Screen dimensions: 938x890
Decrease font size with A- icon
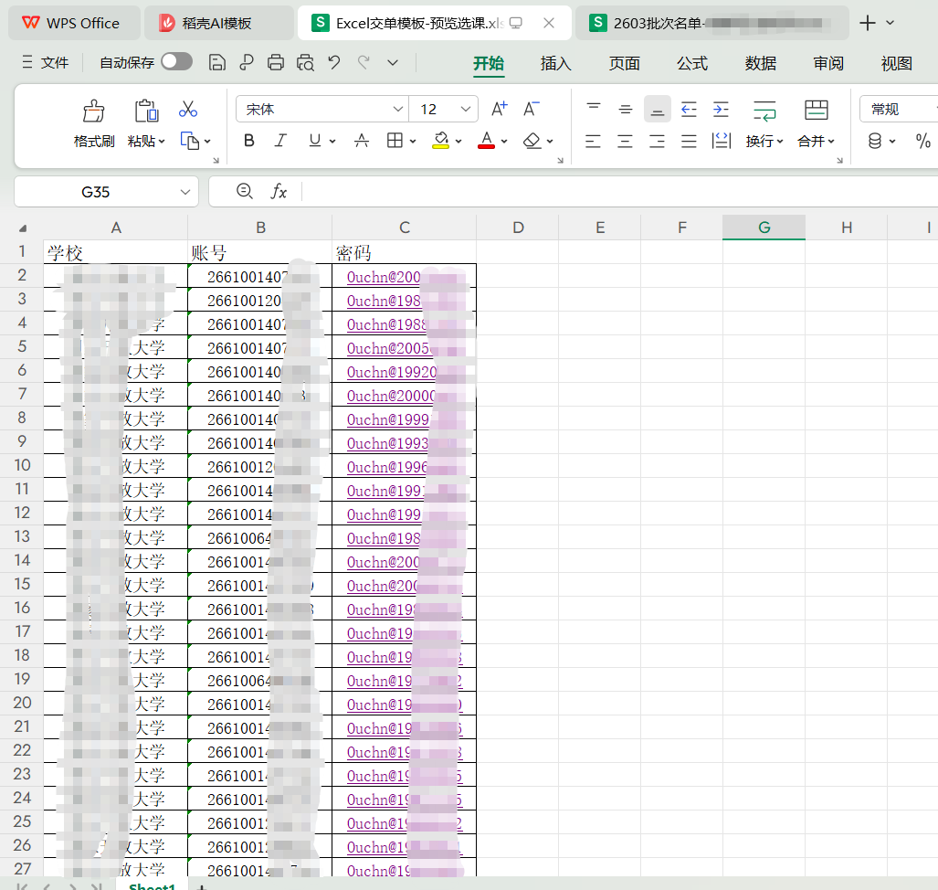532,109
